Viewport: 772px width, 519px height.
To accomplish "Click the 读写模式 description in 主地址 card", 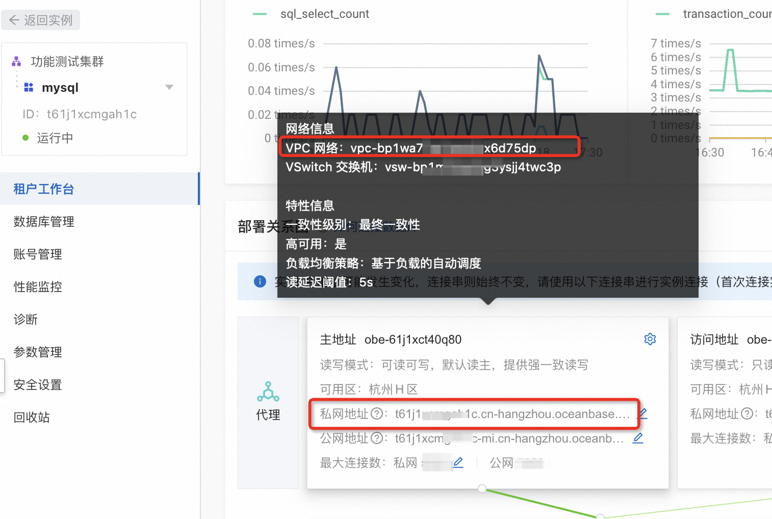I will click(x=454, y=365).
